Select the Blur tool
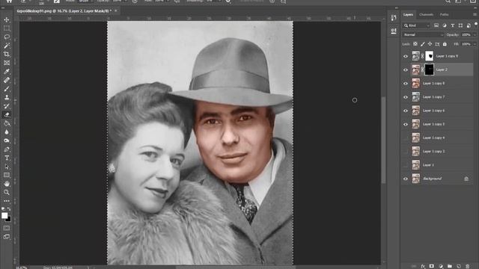The width and height of the screenshot is (479, 269). (7, 132)
